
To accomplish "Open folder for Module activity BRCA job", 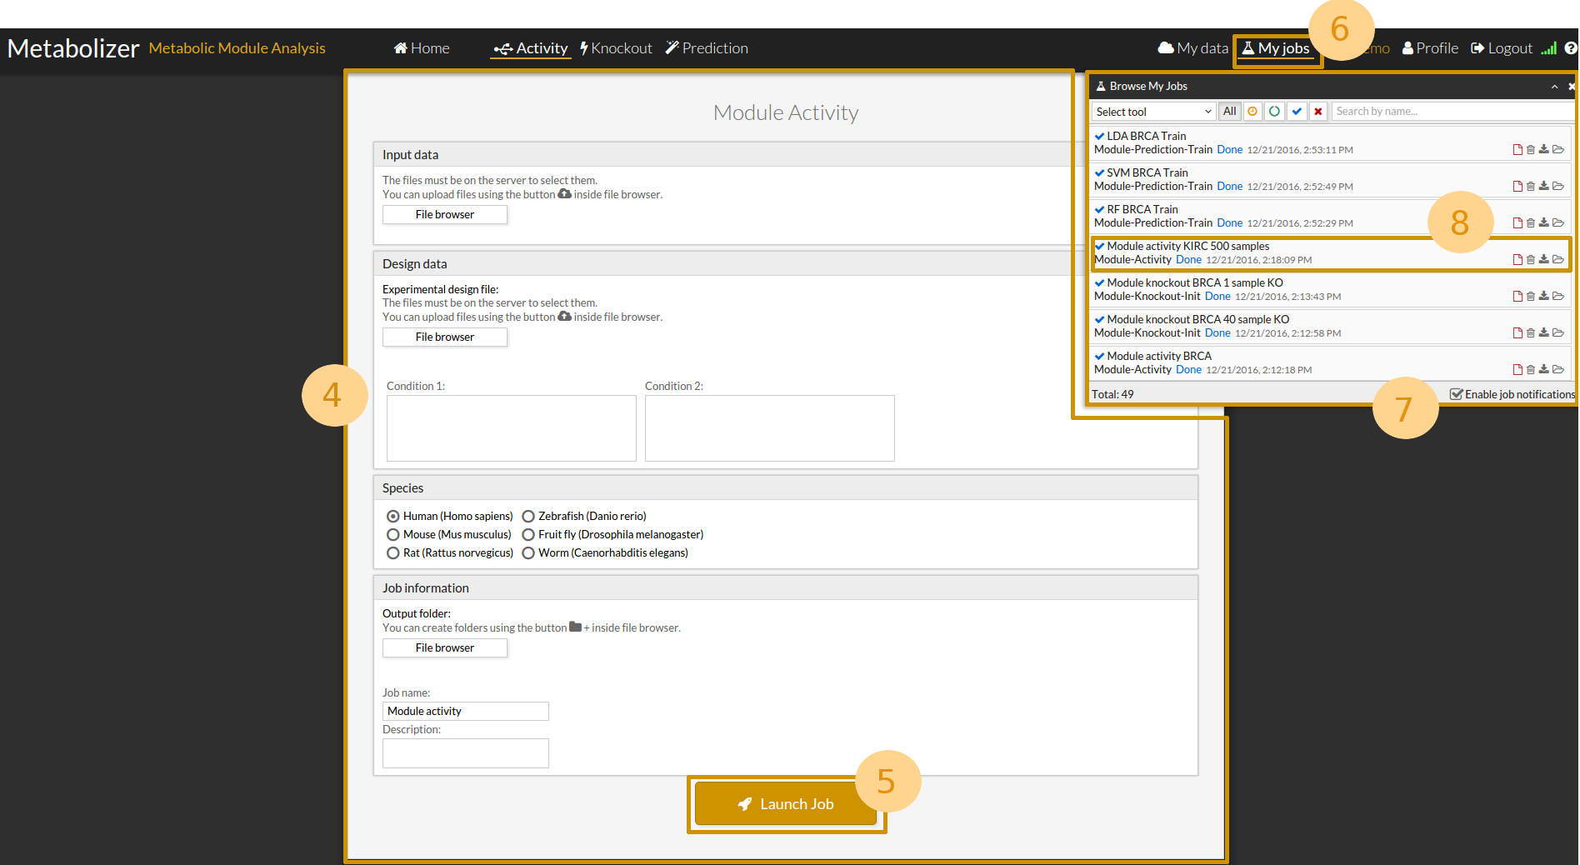I will coord(1558,370).
